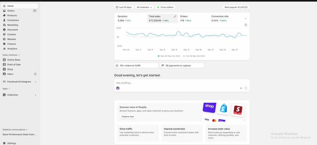Click 50+ orders to fulfill
This screenshot has width=317, height=145.
tap(136, 65)
